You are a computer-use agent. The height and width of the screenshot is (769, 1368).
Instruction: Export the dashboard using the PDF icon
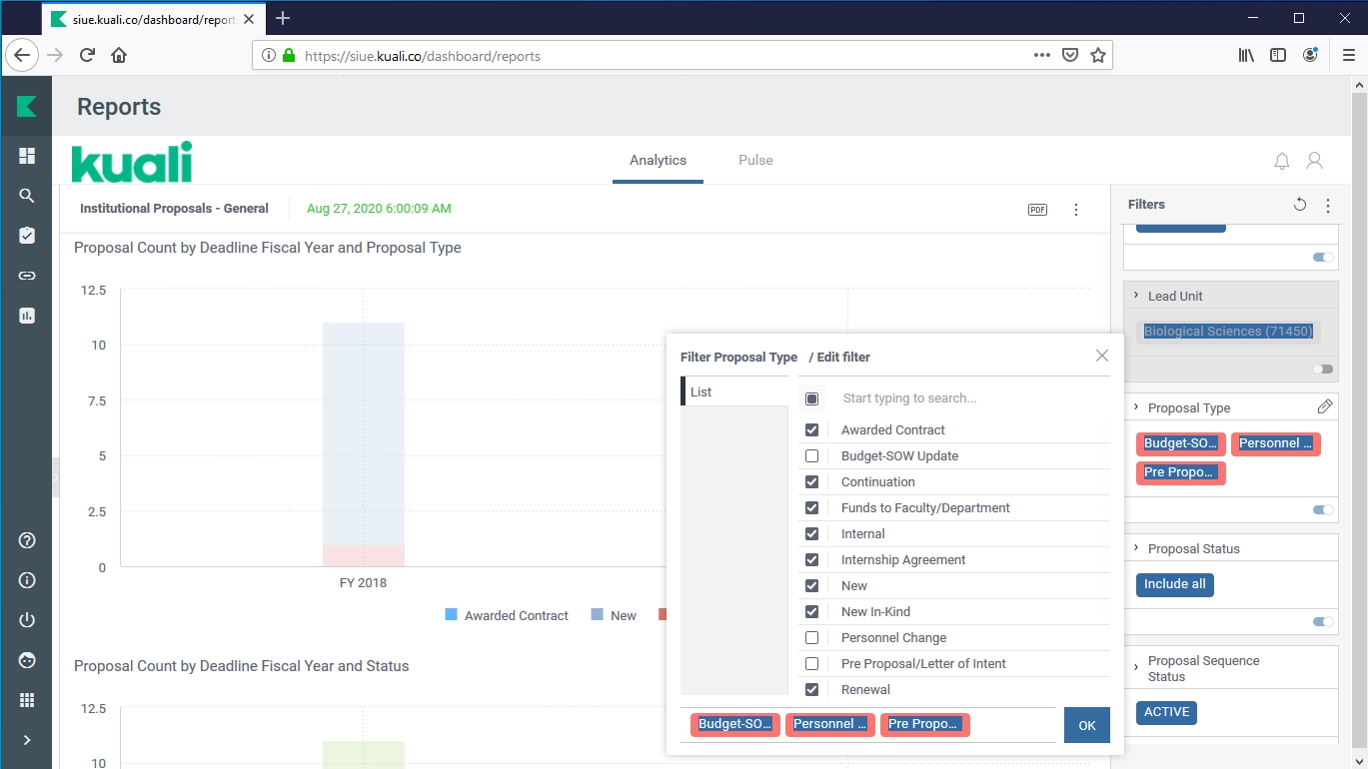[x=1037, y=210]
